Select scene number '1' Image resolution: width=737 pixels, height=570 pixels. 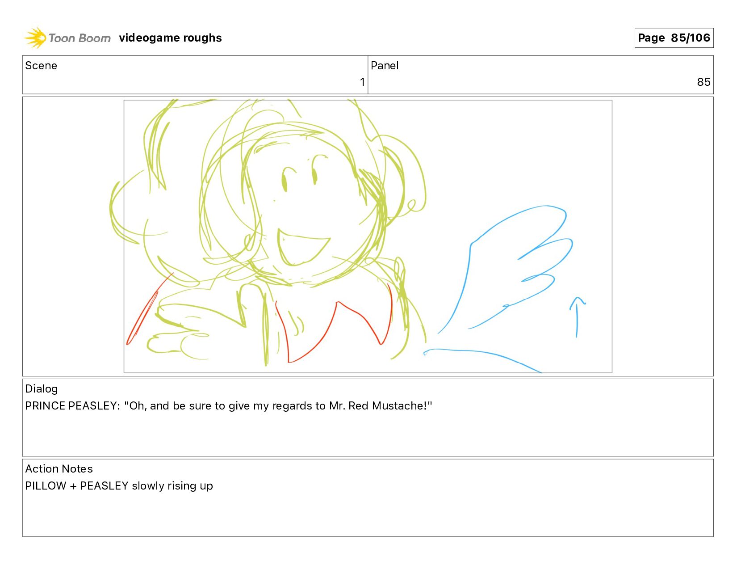click(362, 82)
